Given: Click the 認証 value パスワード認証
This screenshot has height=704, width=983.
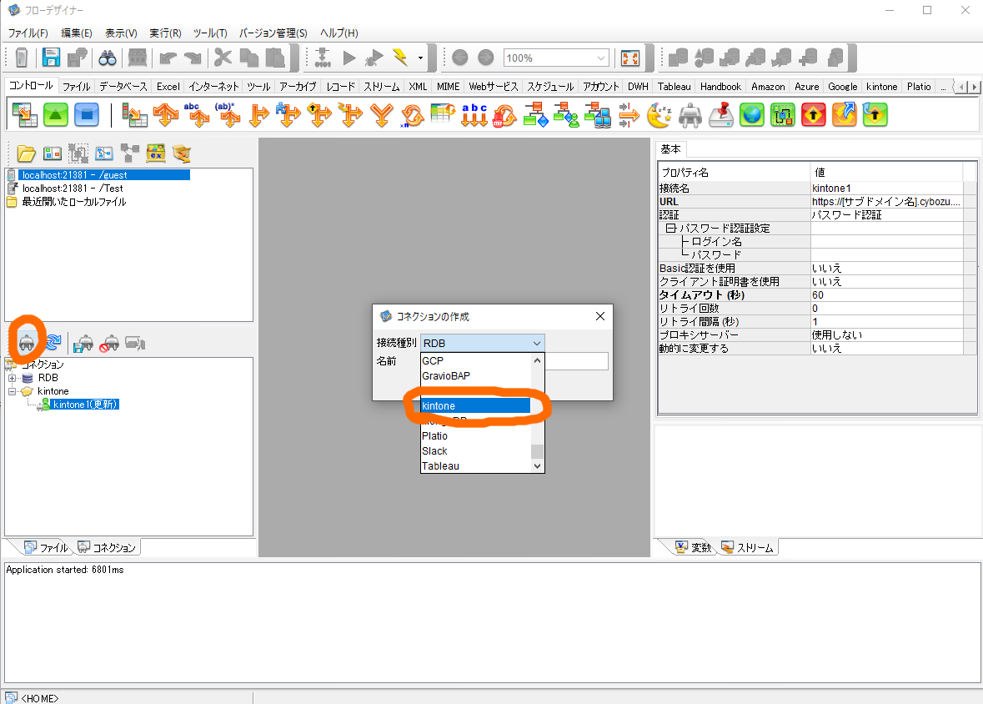Looking at the screenshot, I should tap(886, 215).
